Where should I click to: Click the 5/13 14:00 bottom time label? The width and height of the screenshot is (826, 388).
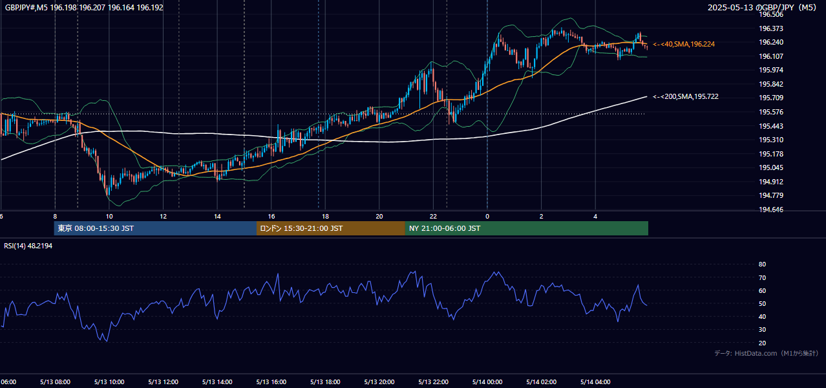click(x=217, y=382)
